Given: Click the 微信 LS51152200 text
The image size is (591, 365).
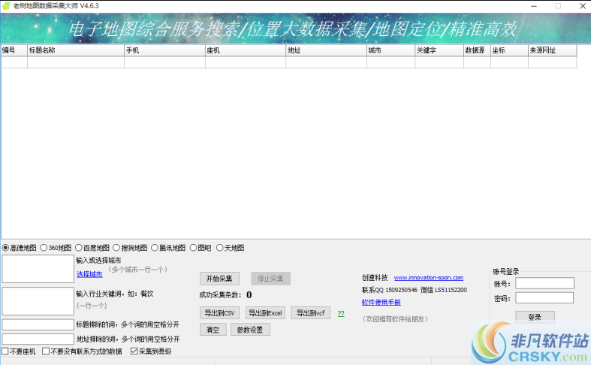Looking at the screenshot, I should [x=444, y=290].
